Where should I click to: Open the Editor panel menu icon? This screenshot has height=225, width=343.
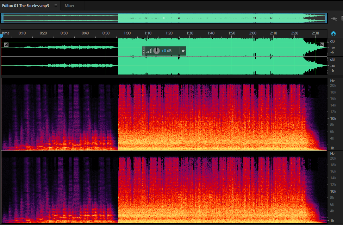point(56,6)
